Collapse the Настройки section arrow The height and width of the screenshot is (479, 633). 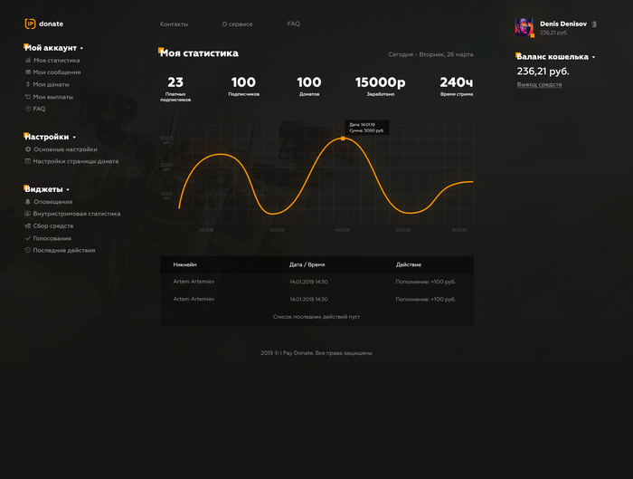[75, 138]
